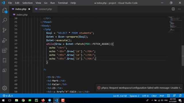Screen dimensions: 184x103
Task: Open the network icon in system tray
Action: pos(159,100)
